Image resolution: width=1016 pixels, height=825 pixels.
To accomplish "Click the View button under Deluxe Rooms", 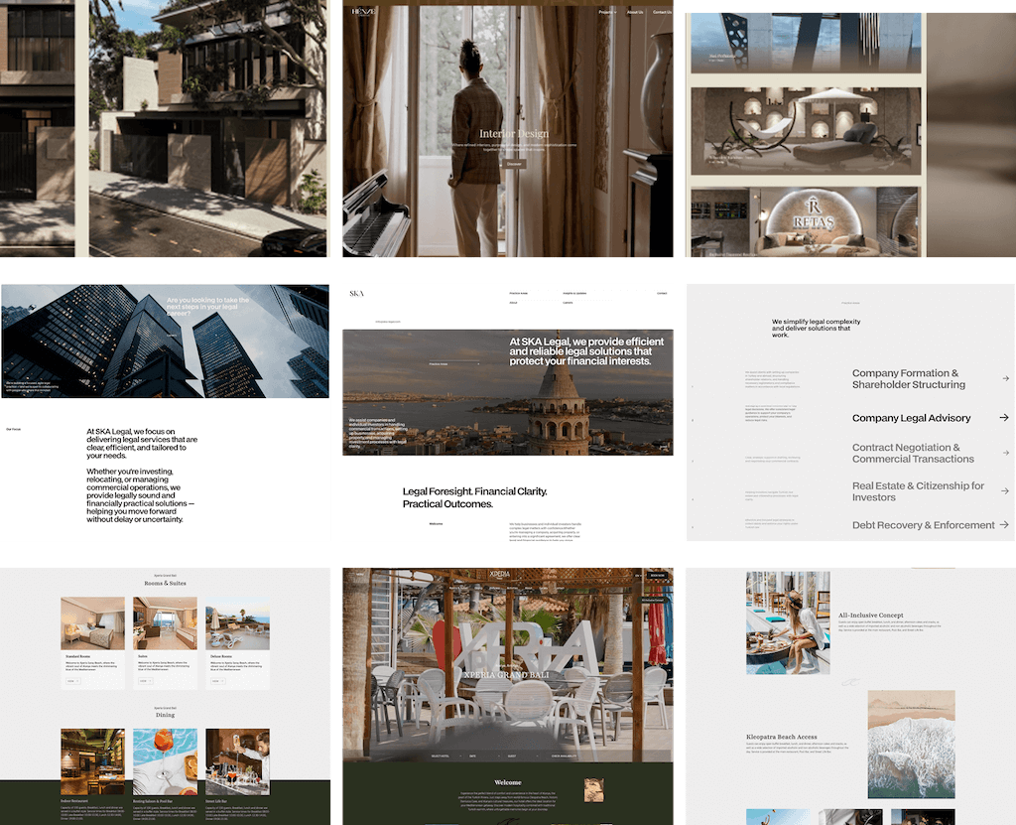I will point(217,681).
